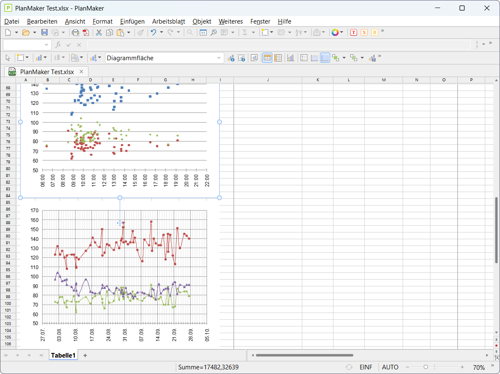Open the Datei menu
This screenshot has width=500, height=374.
coord(12,21)
